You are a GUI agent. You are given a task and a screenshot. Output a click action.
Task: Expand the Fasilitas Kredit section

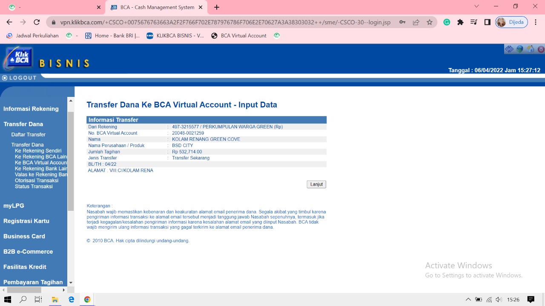pos(25,267)
